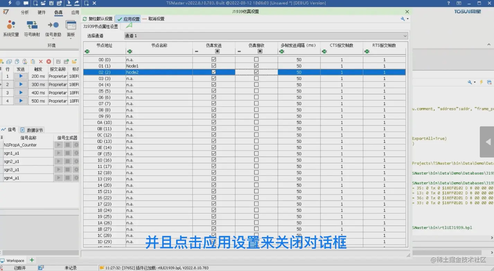Click the lightning bolt connect icon in title bar
This screenshot has width=494, height=271.
(x=9, y=3)
